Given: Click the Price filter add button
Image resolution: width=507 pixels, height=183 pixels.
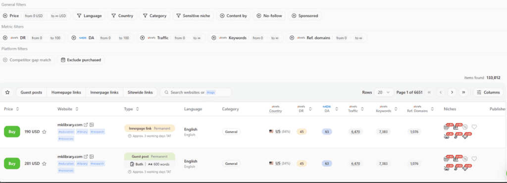Looking at the screenshot, I should (x=5, y=15).
